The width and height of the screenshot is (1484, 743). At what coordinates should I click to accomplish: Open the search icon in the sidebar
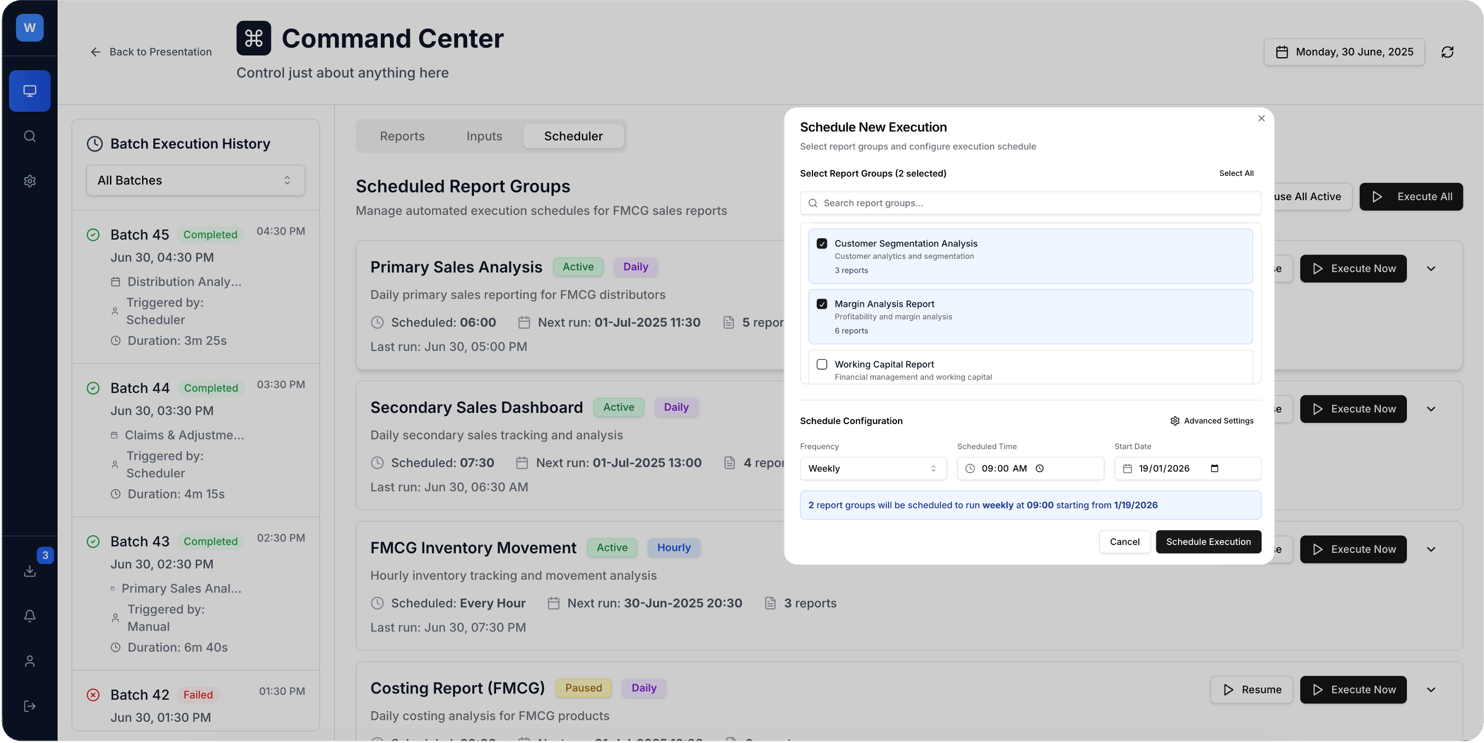click(30, 136)
